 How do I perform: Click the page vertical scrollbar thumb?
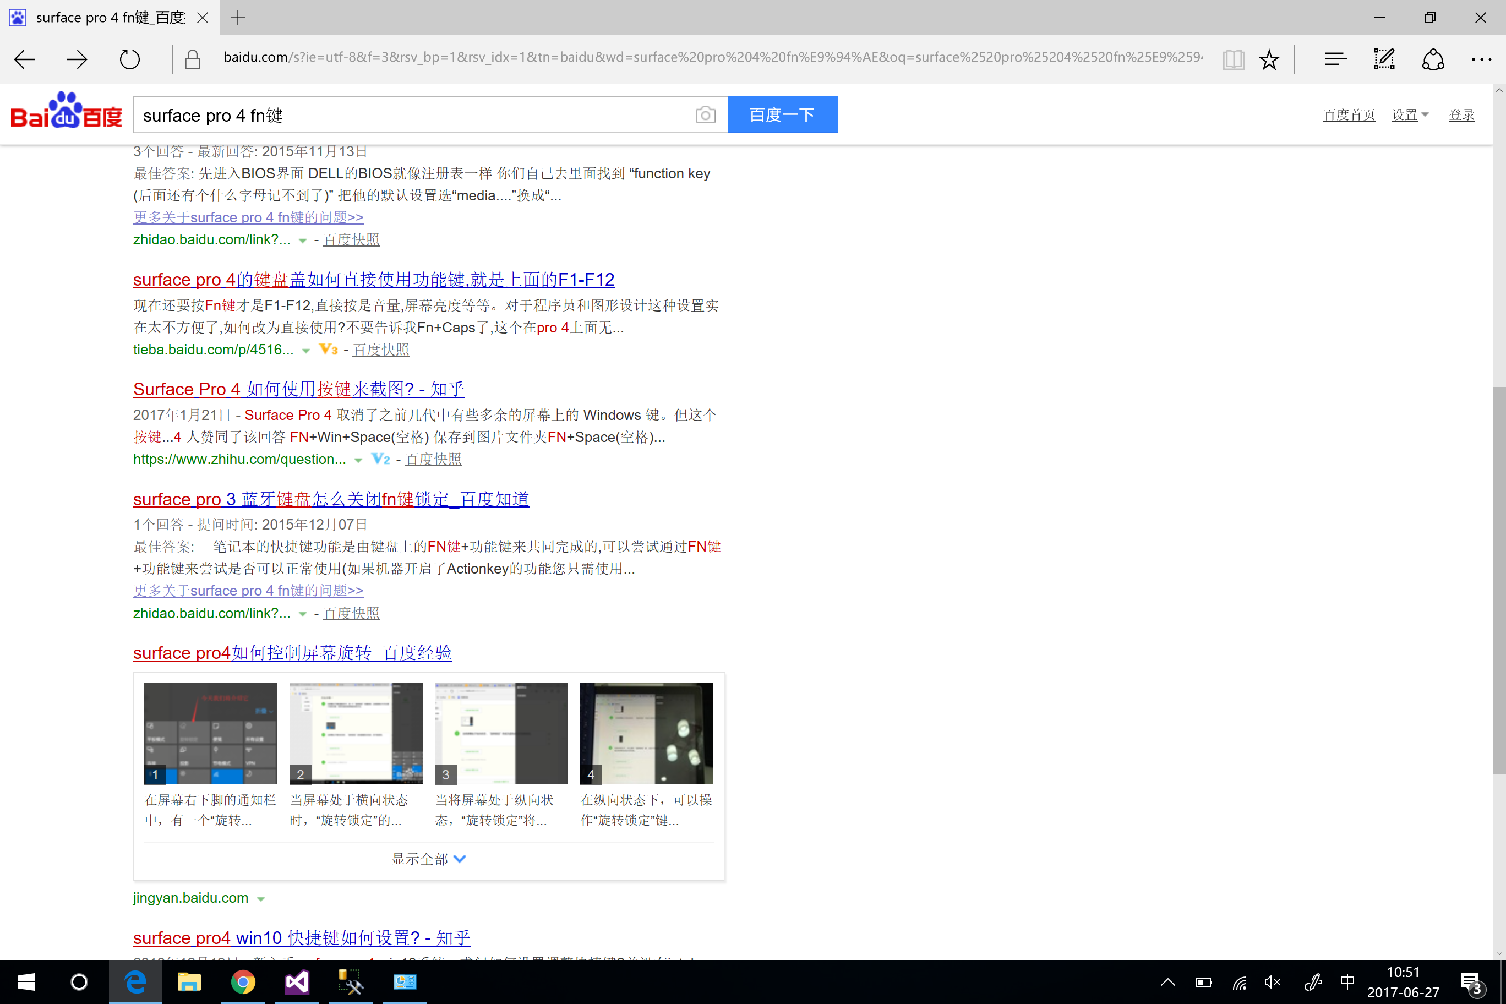tap(1498, 580)
